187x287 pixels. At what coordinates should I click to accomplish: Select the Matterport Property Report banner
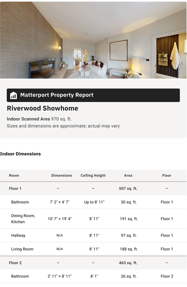(93, 95)
